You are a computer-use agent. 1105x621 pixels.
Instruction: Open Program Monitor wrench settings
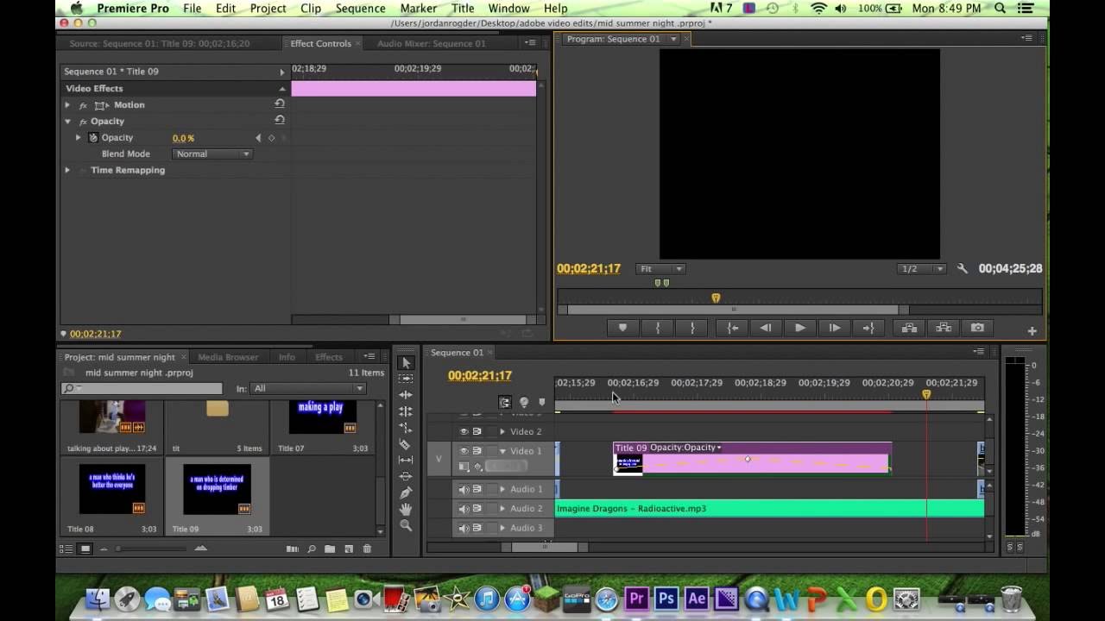[963, 269]
